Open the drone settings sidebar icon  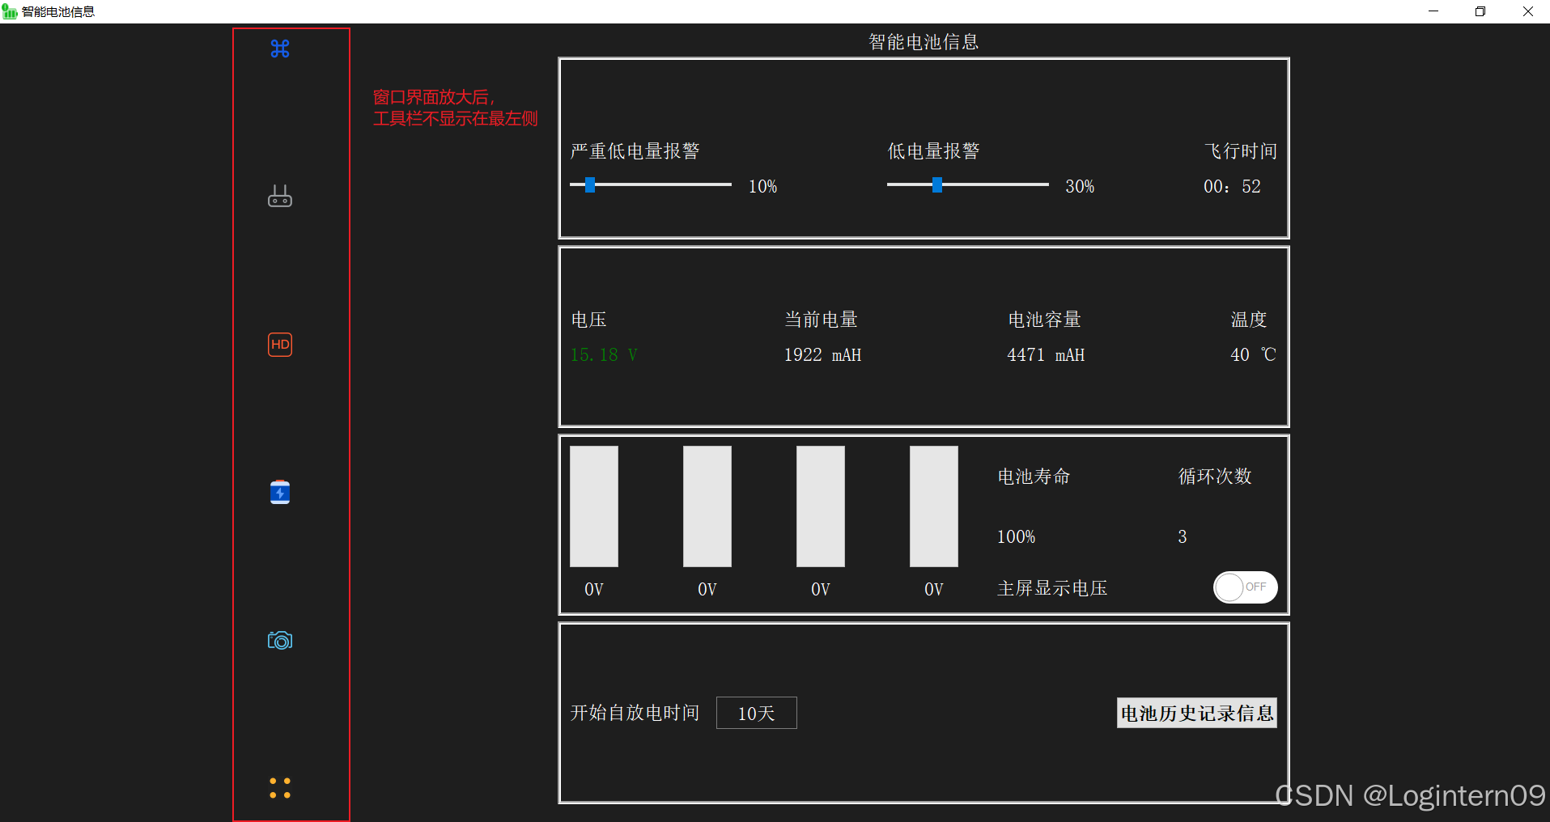pos(280,49)
